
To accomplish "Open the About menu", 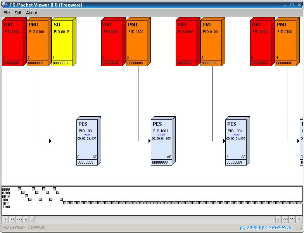I will tap(32, 13).
